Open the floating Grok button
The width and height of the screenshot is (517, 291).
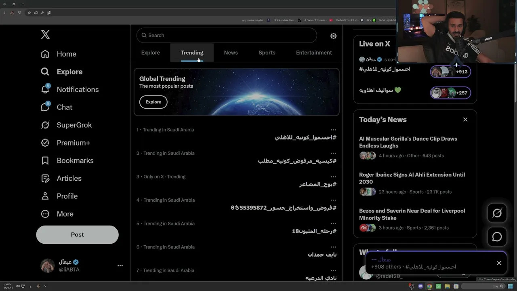[497, 213]
